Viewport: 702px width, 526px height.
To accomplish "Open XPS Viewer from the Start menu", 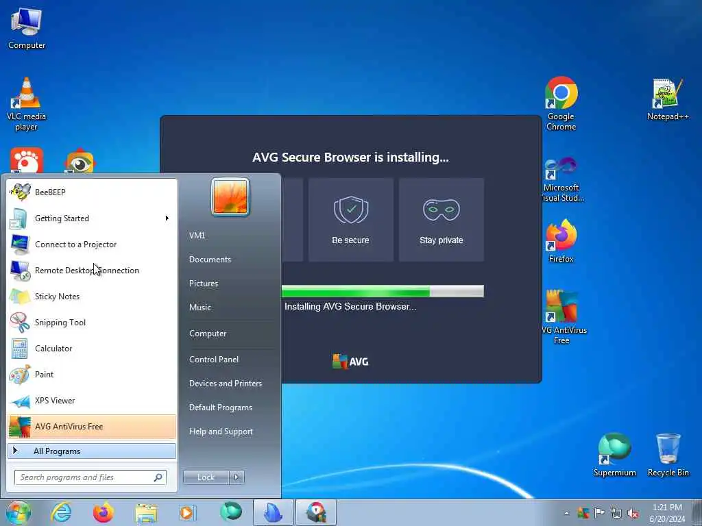I will click(x=92, y=400).
